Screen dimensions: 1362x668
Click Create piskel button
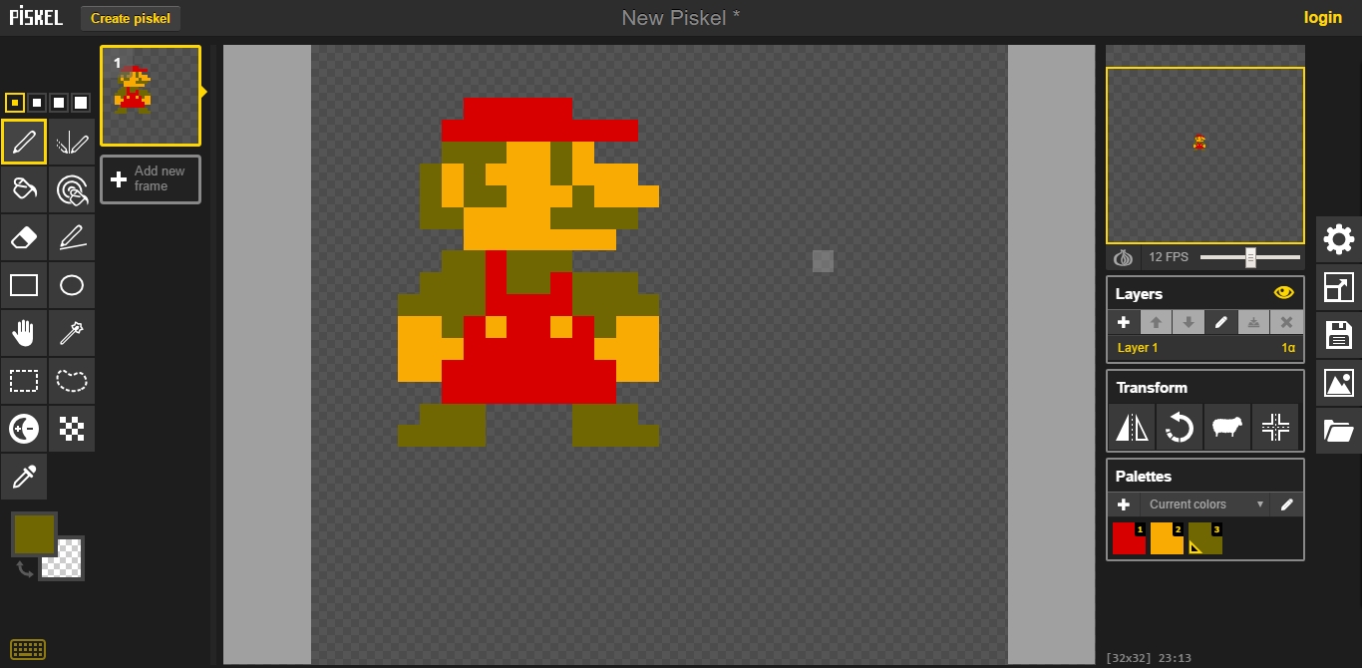pyautogui.click(x=131, y=18)
